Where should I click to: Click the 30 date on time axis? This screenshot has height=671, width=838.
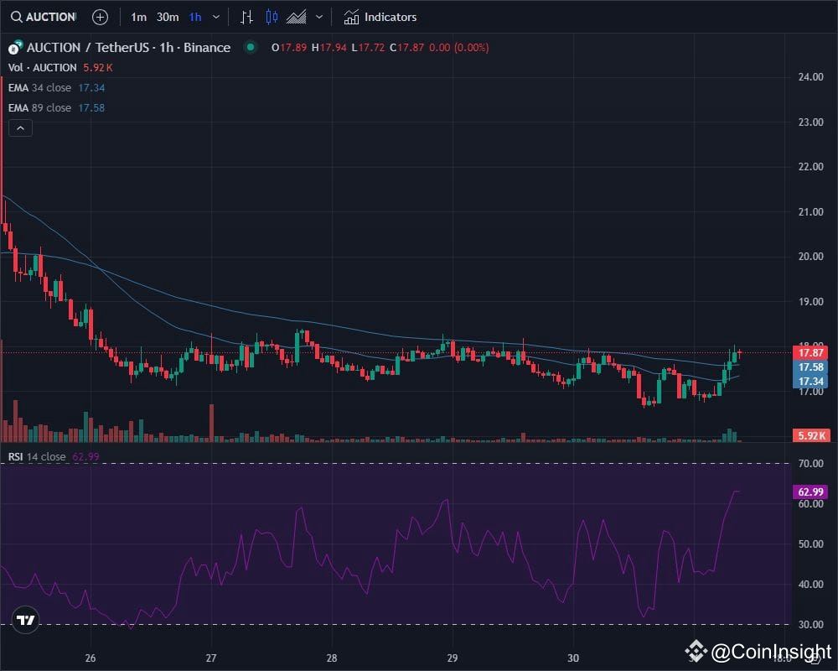(573, 658)
